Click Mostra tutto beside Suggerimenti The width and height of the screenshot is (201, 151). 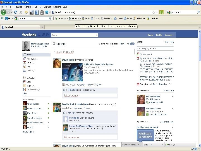(x=169, y=90)
